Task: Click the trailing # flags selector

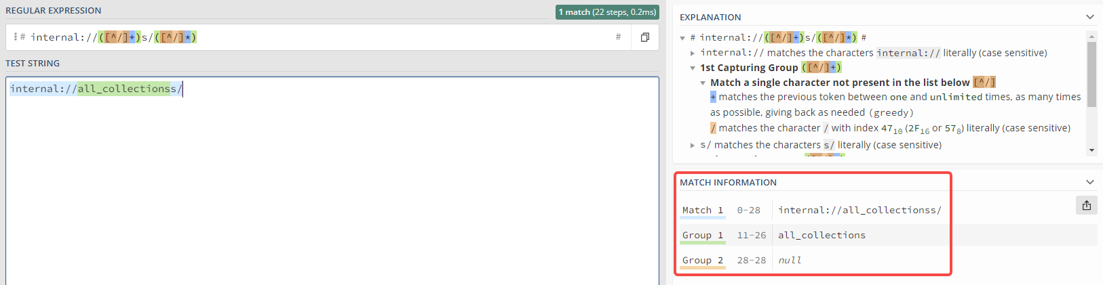Action: [x=618, y=37]
